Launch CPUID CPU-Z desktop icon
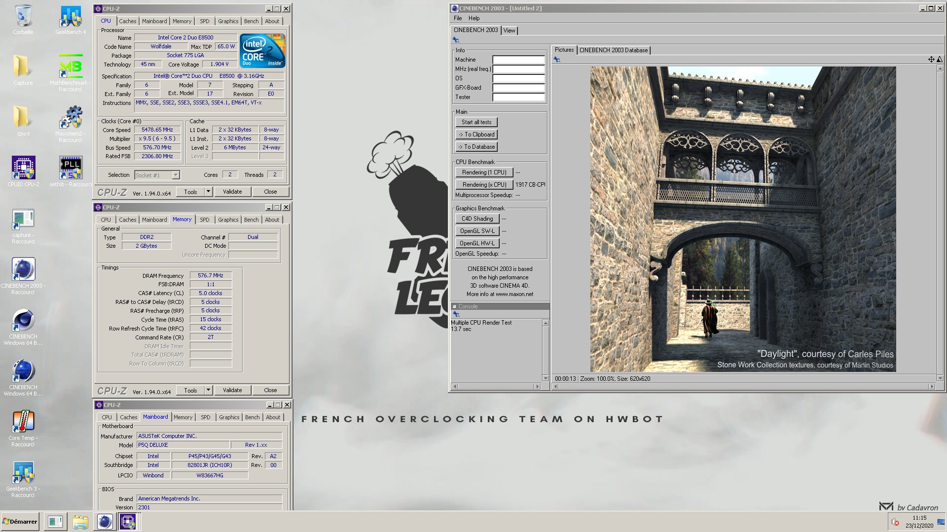Viewport: 947px width, 532px height. click(x=23, y=171)
